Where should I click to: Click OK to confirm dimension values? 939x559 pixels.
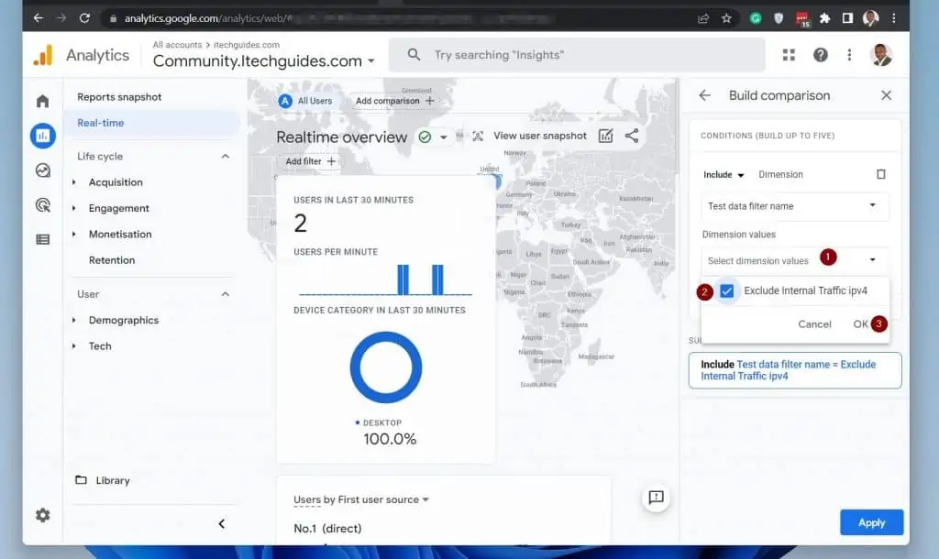pyautogui.click(x=860, y=323)
